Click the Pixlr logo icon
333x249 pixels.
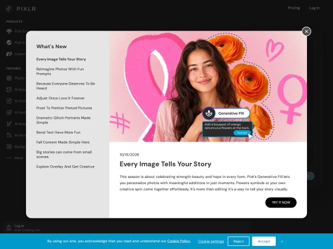pos(8,9)
